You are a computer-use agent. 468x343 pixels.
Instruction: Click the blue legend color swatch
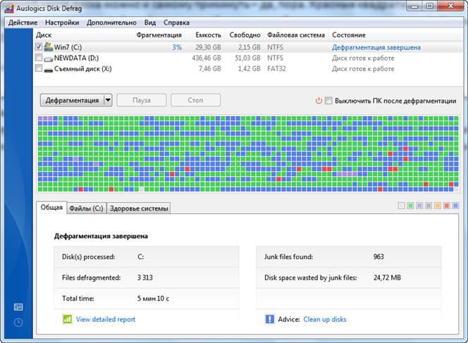click(x=455, y=206)
